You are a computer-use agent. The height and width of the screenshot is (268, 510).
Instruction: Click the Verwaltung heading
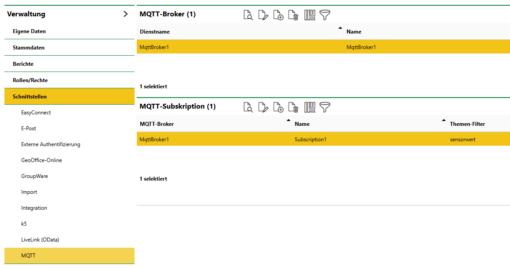pyautogui.click(x=26, y=14)
